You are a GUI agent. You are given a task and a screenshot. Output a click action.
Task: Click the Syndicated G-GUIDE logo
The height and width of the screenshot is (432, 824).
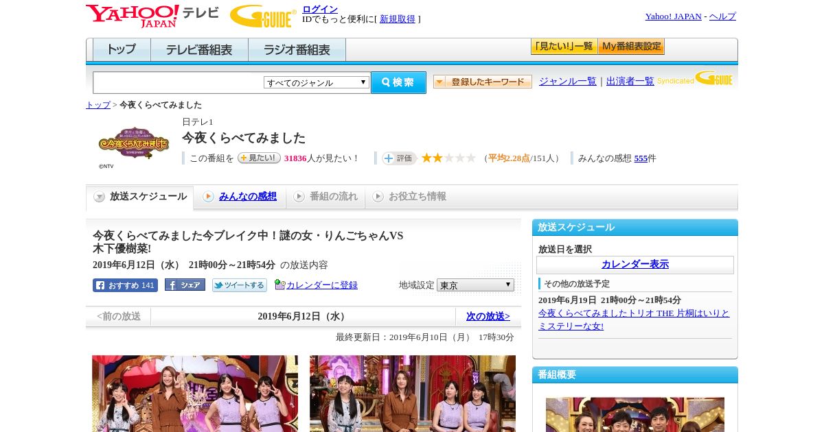pos(694,79)
